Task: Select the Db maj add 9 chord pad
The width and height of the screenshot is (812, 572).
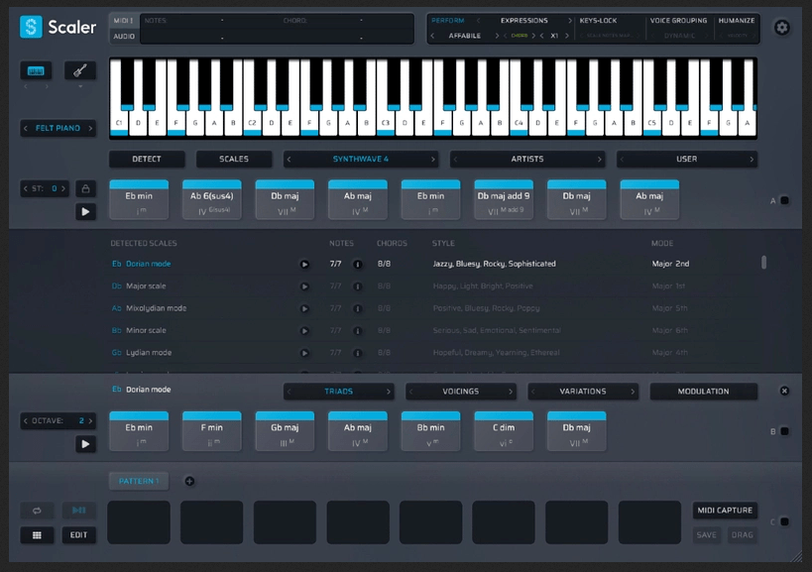Action: [504, 200]
